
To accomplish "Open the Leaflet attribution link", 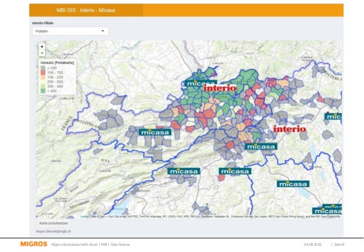I will [84, 217].
